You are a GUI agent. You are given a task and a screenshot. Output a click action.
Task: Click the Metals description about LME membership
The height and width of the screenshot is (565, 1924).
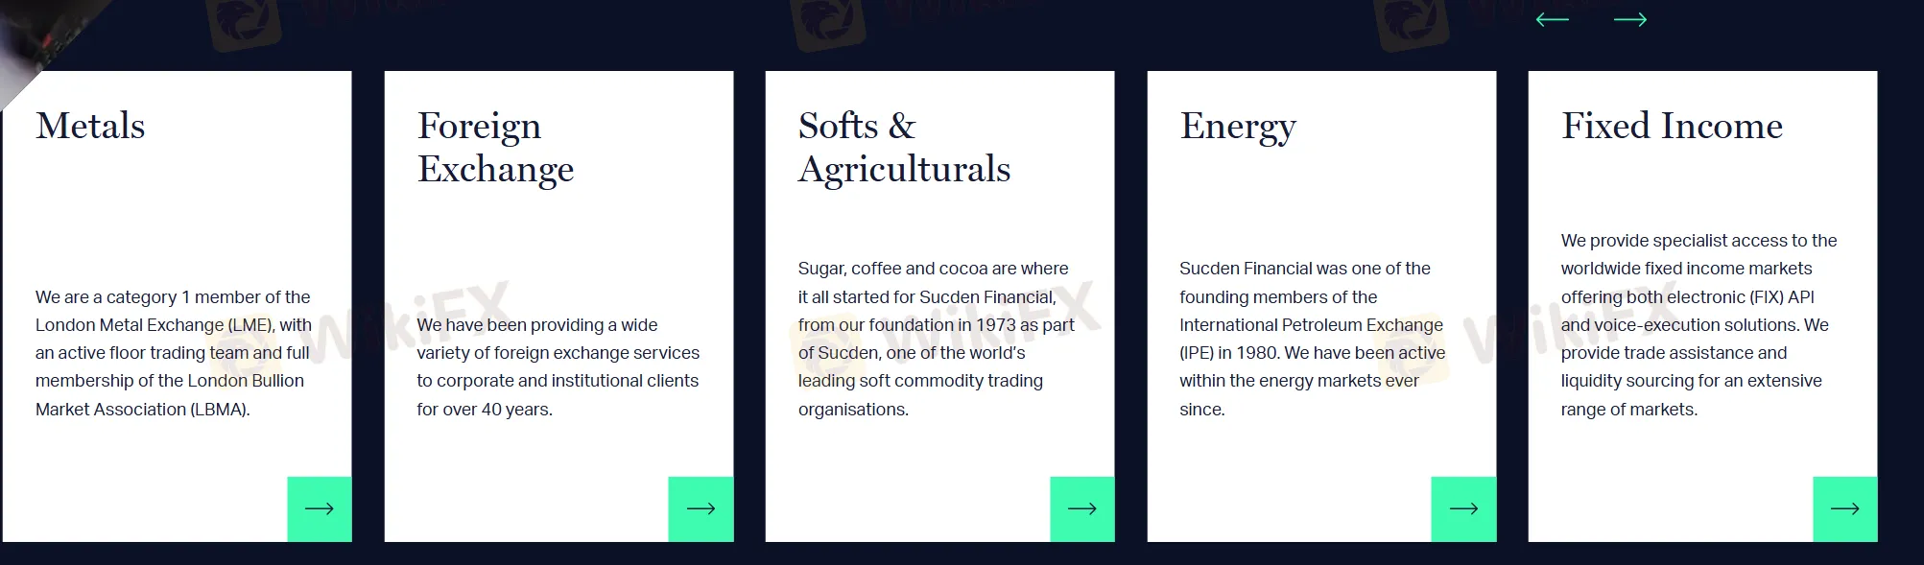pyautogui.click(x=174, y=353)
